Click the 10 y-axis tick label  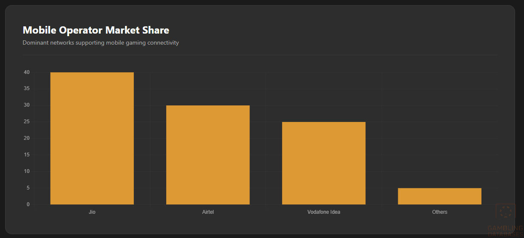tap(27, 172)
